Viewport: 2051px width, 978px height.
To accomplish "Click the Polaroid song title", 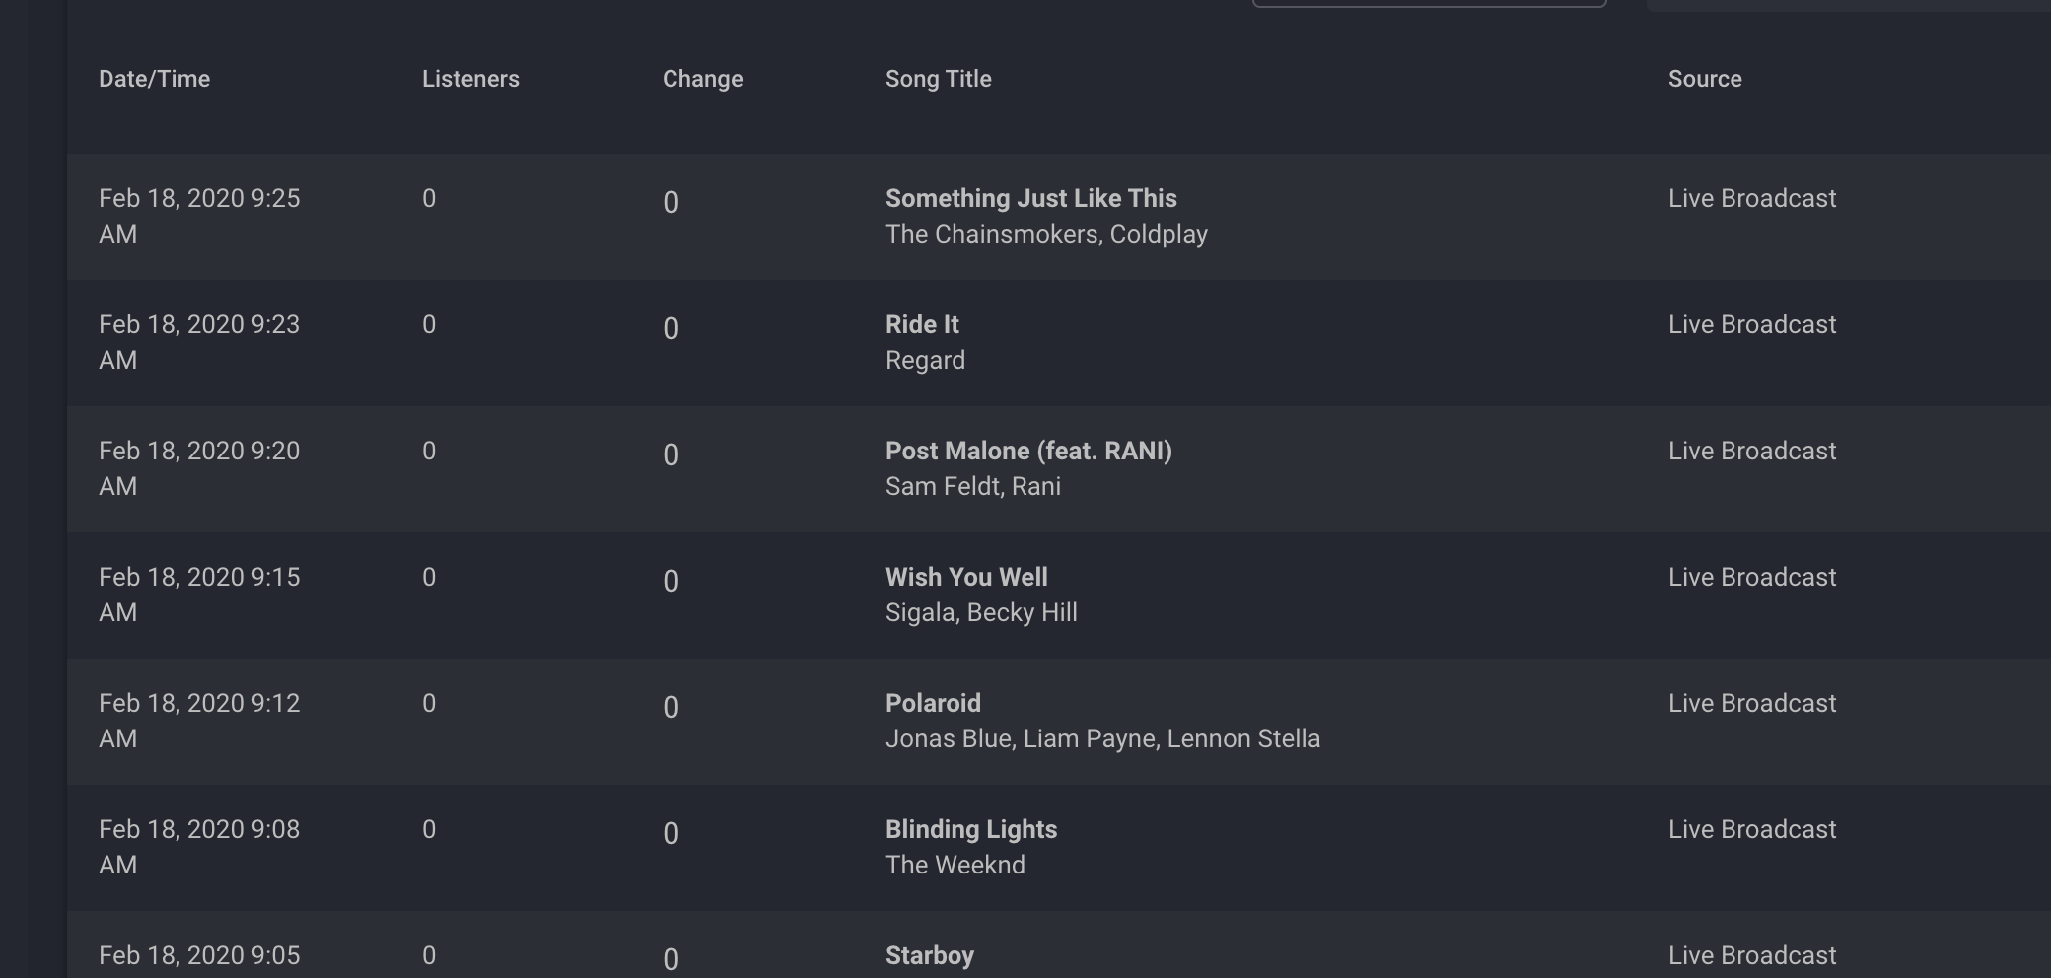I will coord(933,703).
